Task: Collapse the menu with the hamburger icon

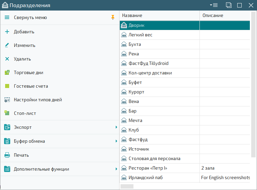Action: click(x=7, y=17)
